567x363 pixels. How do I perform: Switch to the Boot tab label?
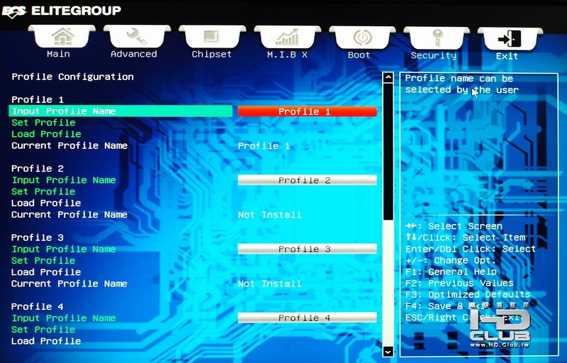(359, 55)
